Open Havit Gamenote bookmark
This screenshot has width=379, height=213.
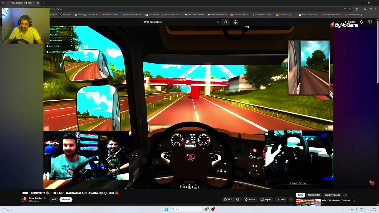tap(172, 15)
